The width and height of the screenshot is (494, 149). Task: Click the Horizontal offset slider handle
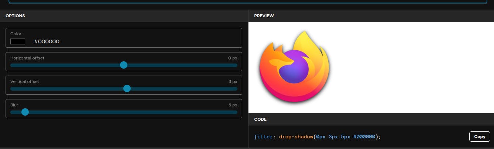(124, 65)
